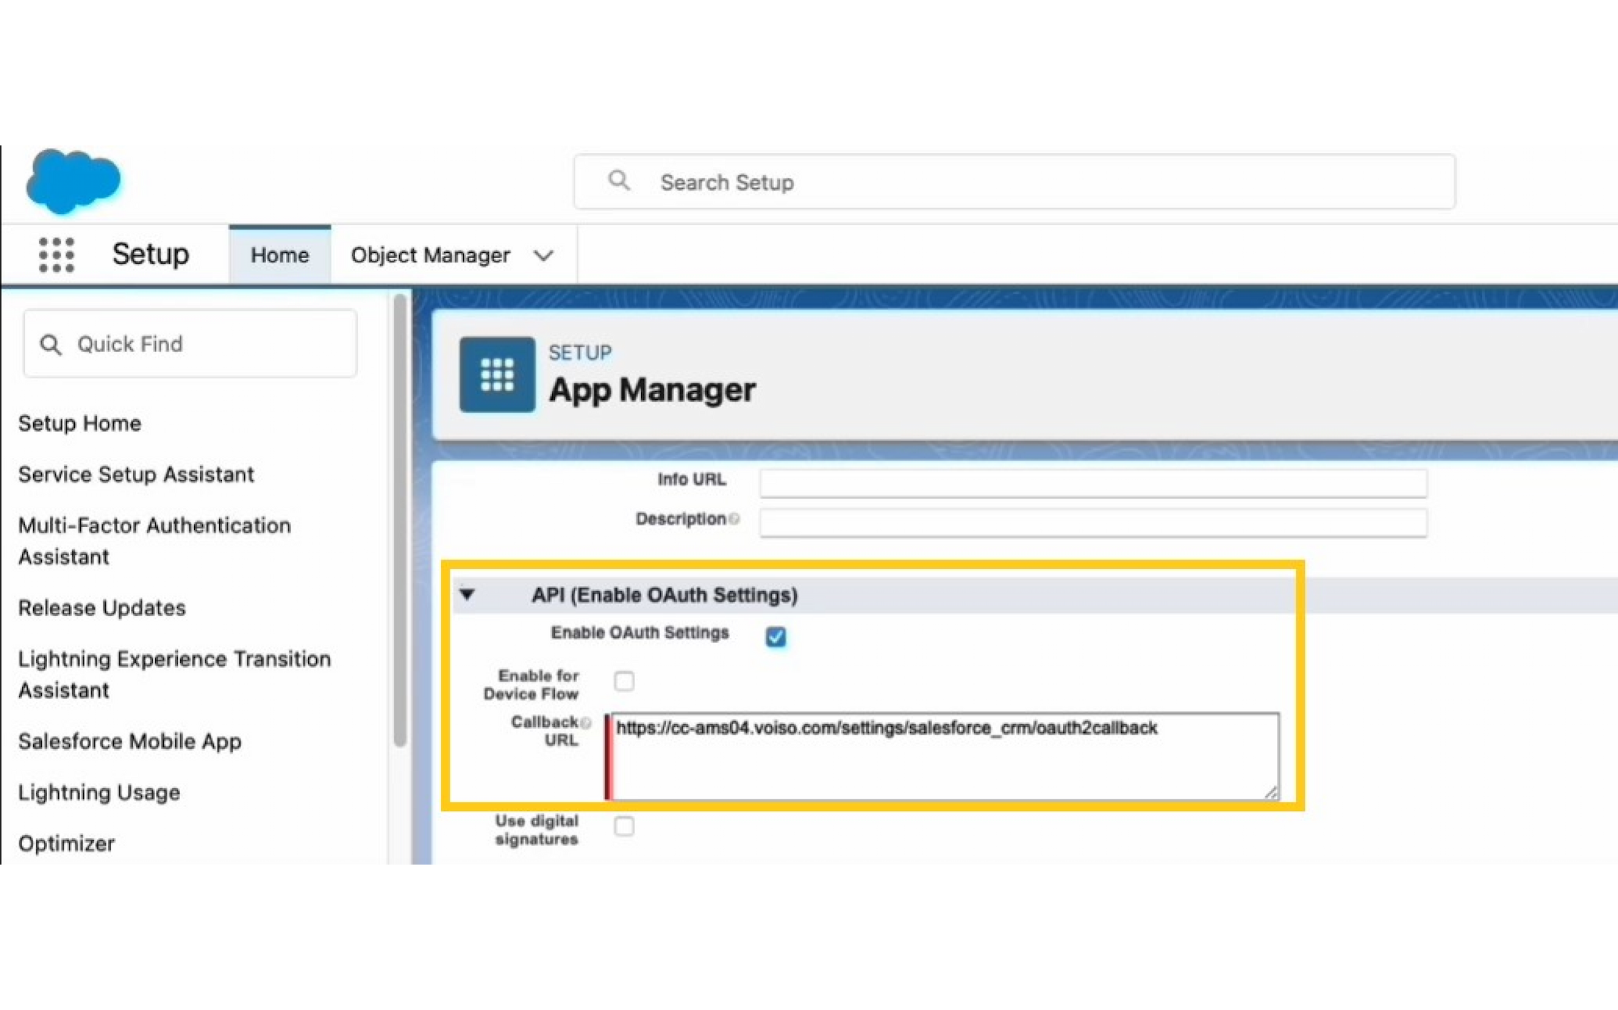
Task: Select the Home tab in Setup
Action: tap(278, 255)
